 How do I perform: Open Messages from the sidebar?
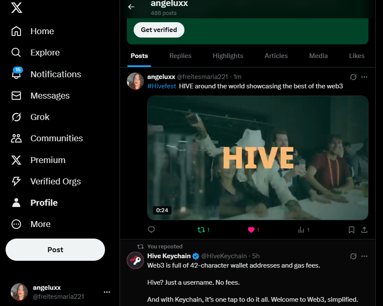point(40,96)
